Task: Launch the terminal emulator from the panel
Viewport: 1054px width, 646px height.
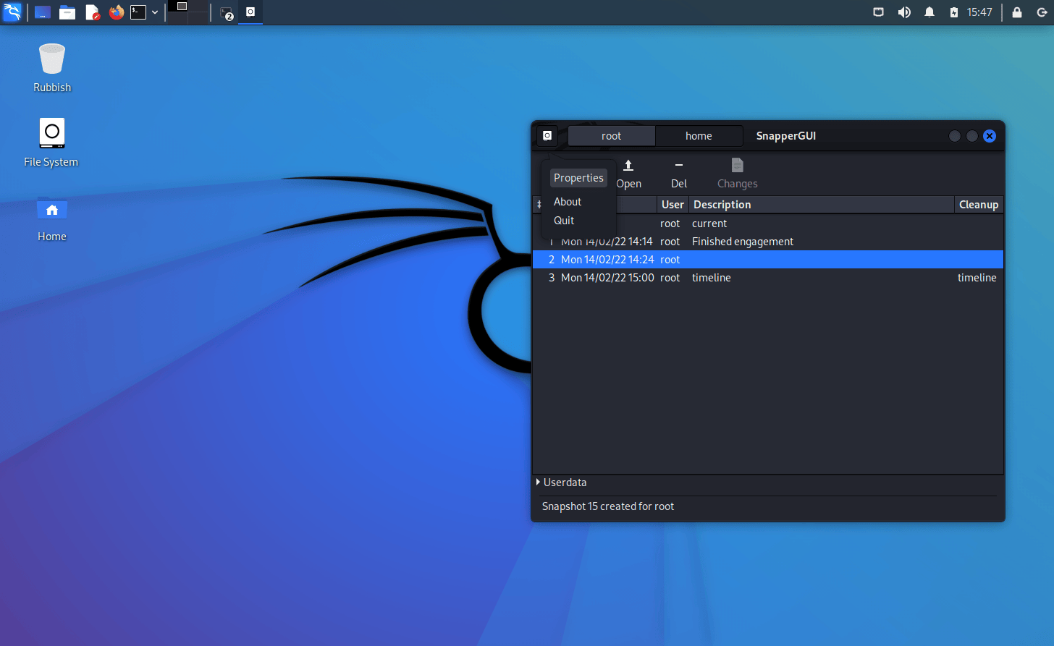Action: pyautogui.click(x=138, y=12)
